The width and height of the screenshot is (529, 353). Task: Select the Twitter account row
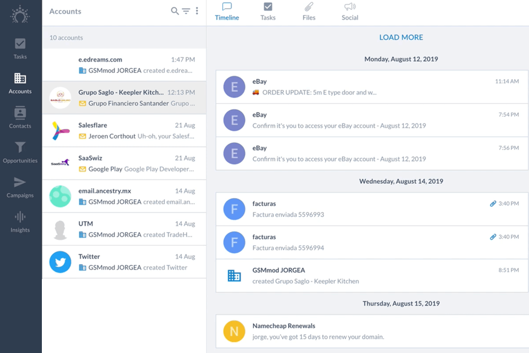pos(124,261)
